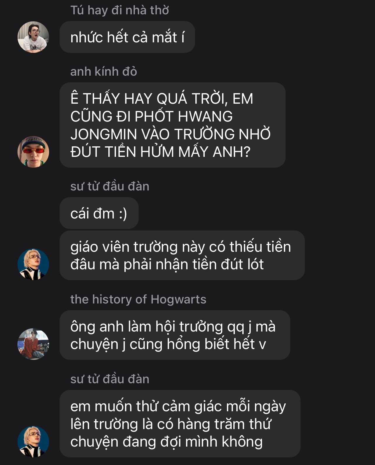Open profile picture with red sunglasses
The image size is (375, 465).
pos(33,152)
